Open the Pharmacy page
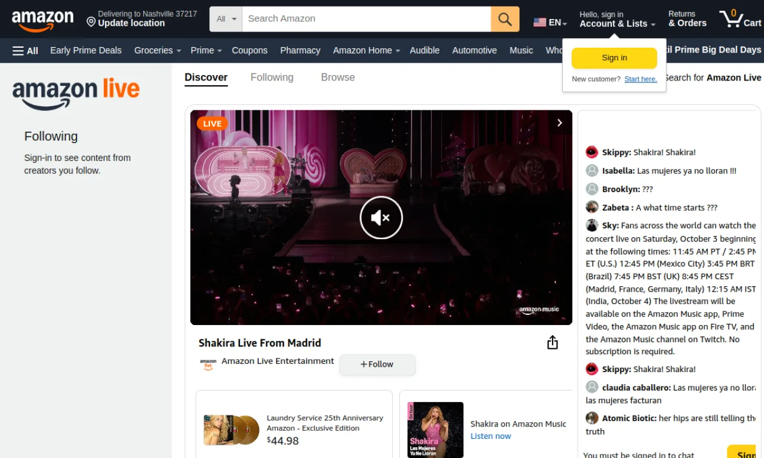The height and width of the screenshot is (458, 764). (300, 51)
